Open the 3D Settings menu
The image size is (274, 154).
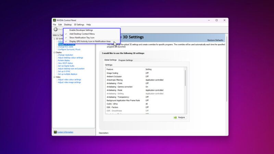[79, 25]
